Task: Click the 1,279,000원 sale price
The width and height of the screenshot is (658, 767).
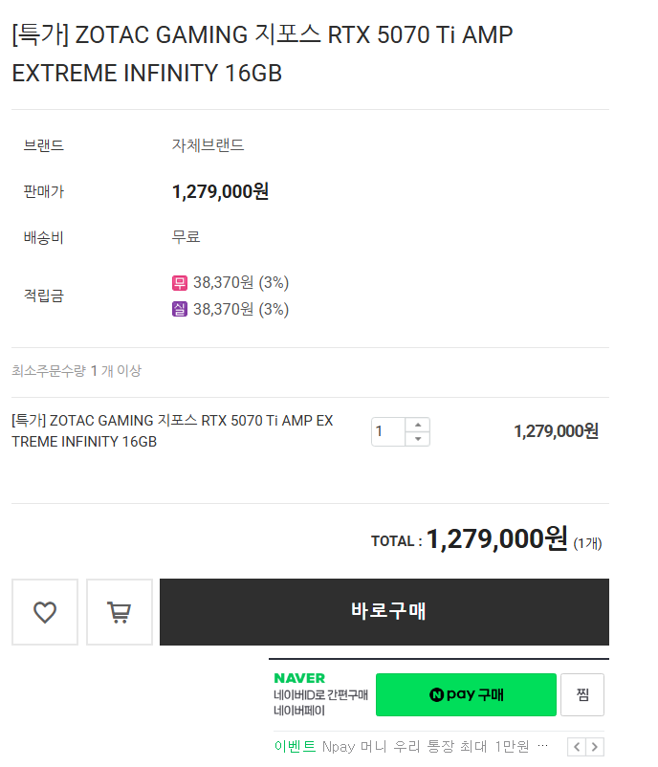Action: [x=220, y=191]
